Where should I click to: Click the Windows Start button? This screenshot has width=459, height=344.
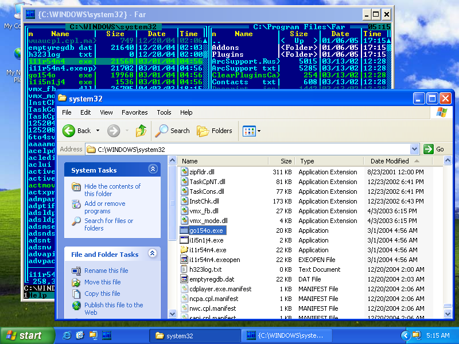tap(28, 335)
